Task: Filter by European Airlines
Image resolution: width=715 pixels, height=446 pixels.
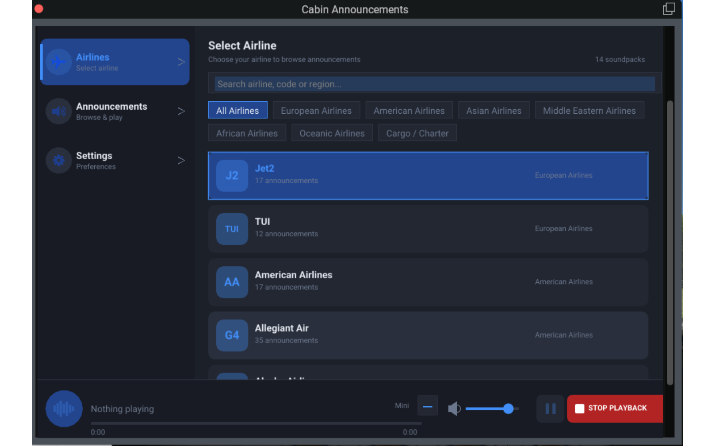Action: (x=316, y=110)
